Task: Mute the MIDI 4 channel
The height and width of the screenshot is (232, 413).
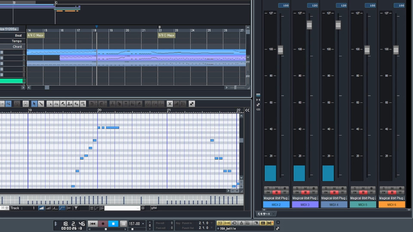Action: (334, 188)
